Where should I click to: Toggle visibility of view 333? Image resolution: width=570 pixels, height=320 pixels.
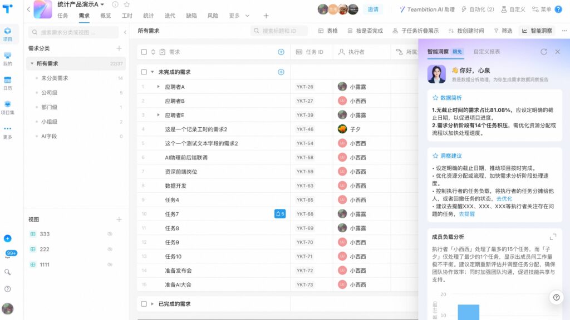coord(110,234)
